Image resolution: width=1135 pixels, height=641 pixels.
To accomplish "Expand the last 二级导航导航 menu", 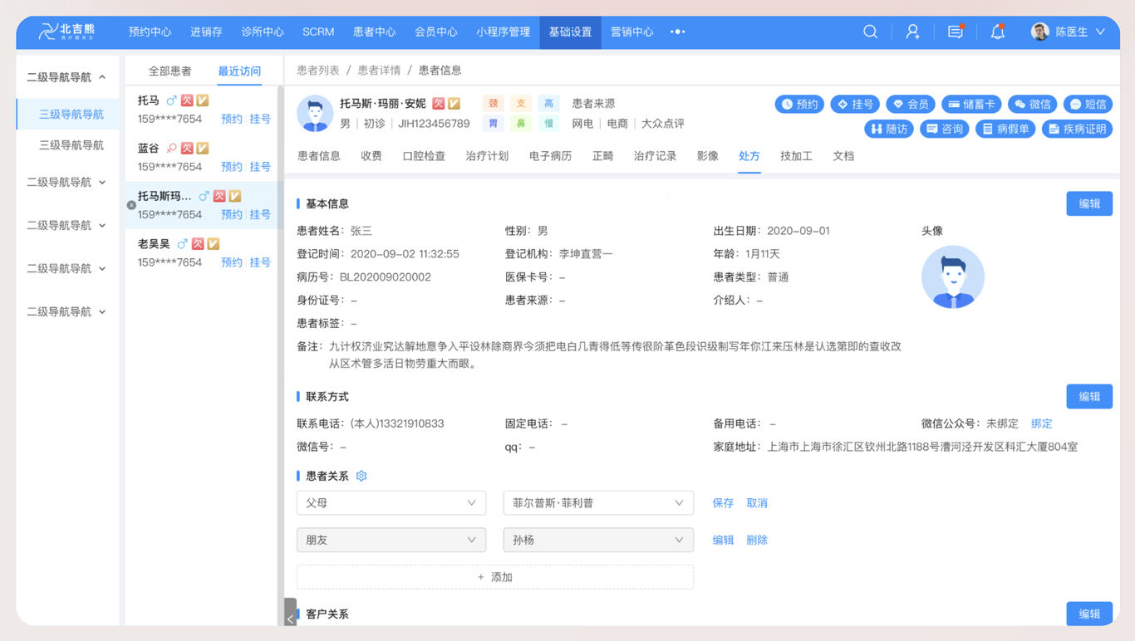I will [x=67, y=311].
